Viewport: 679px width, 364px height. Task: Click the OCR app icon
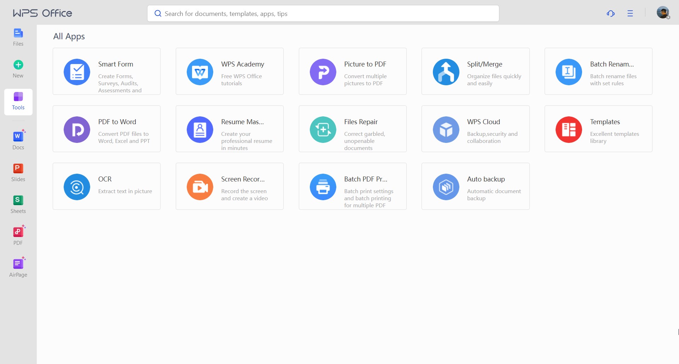coord(77,187)
